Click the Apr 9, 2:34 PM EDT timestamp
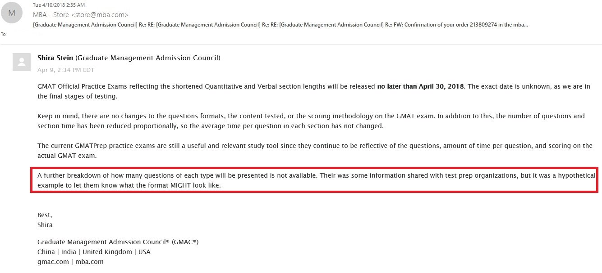This screenshot has height=273, width=602. [66, 70]
